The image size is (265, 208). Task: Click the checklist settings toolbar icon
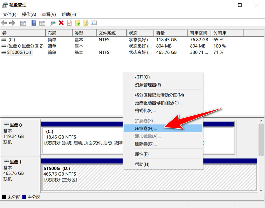point(93,23)
